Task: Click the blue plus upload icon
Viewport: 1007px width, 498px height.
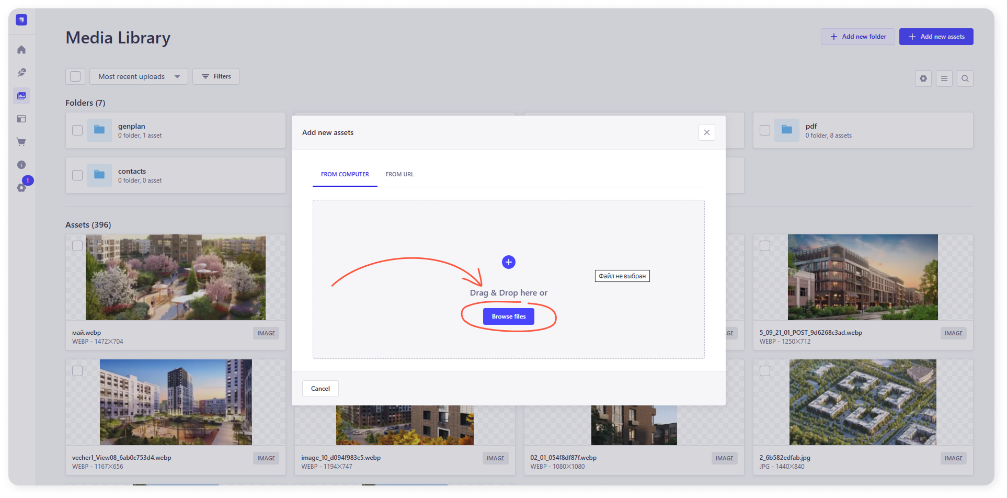Action: coord(508,262)
